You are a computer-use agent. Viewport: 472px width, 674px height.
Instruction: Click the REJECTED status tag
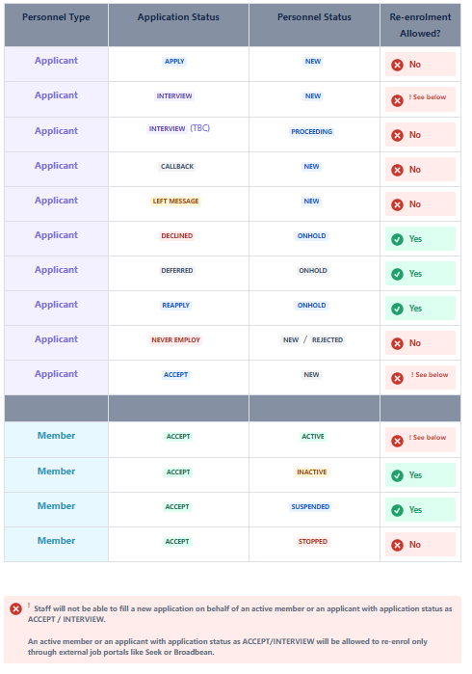328,340
